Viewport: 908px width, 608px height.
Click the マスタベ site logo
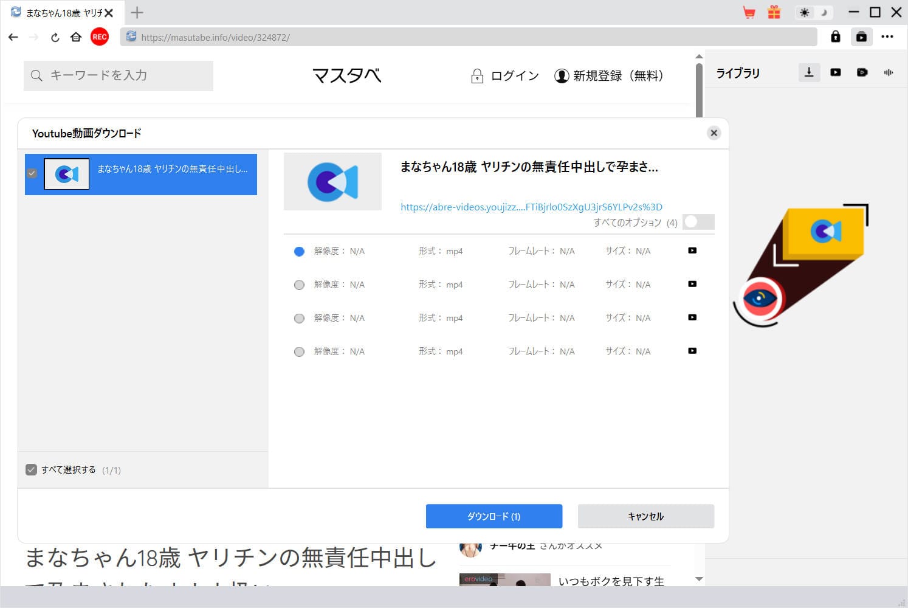347,75
